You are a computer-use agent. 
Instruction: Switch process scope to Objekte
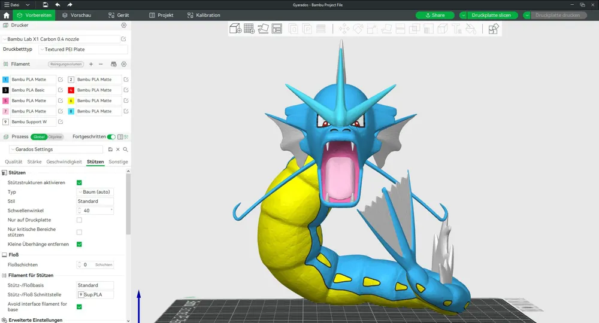pos(55,136)
